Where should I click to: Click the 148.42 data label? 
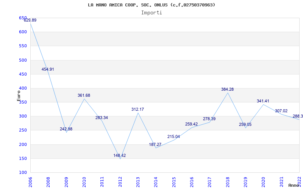120,155
